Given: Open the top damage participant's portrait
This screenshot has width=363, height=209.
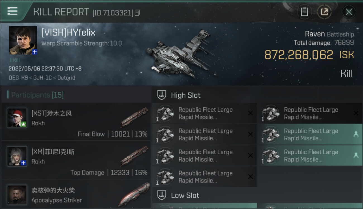Looking at the screenshot, I should (17, 156).
